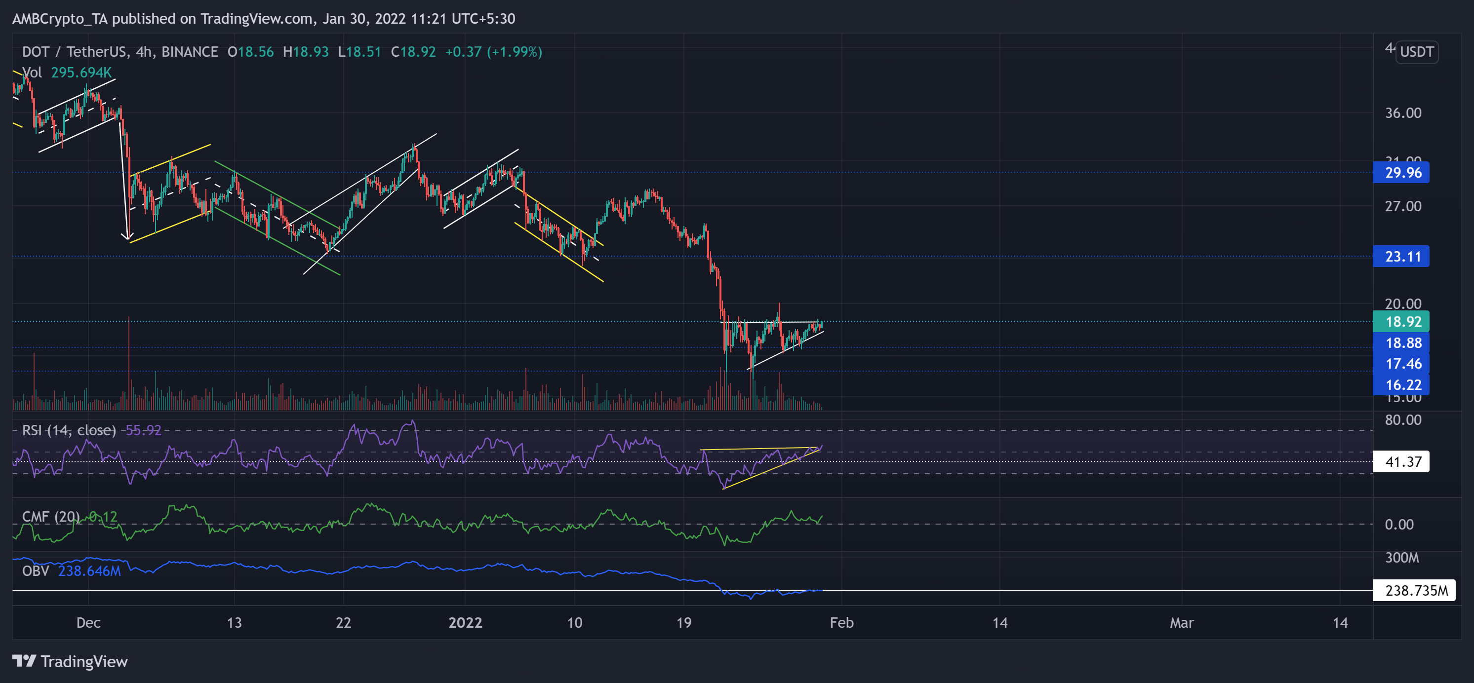Click the change value +0.37 (+1.99%)
The width and height of the screenshot is (1474, 683).
[494, 52]
